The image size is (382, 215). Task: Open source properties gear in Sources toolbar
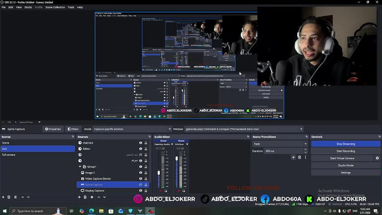pyautogui.click(x=92, y=197)
